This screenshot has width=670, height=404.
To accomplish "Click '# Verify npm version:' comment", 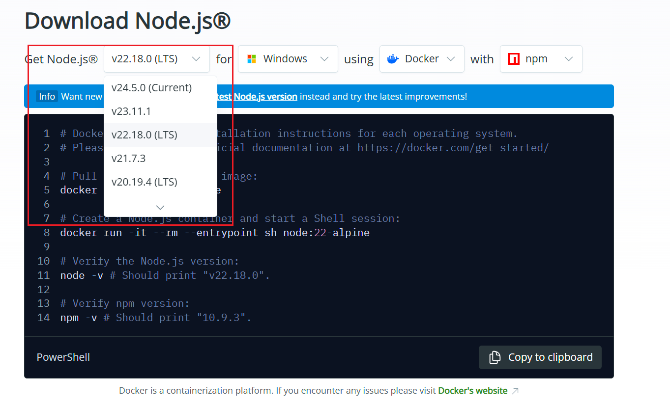I will [125, 304].
